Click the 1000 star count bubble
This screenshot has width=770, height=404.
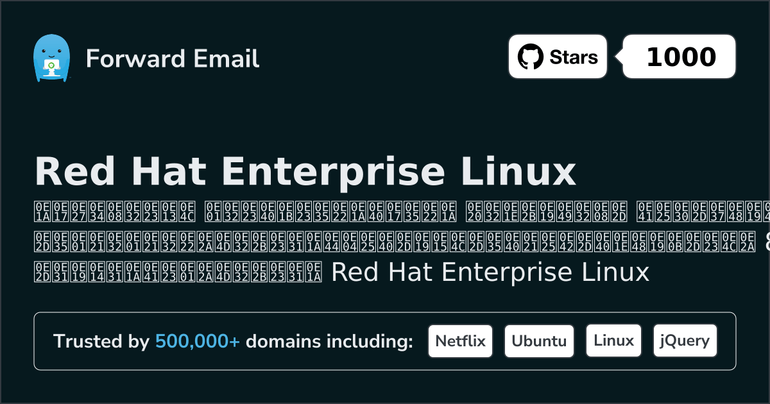click(678, 56)
